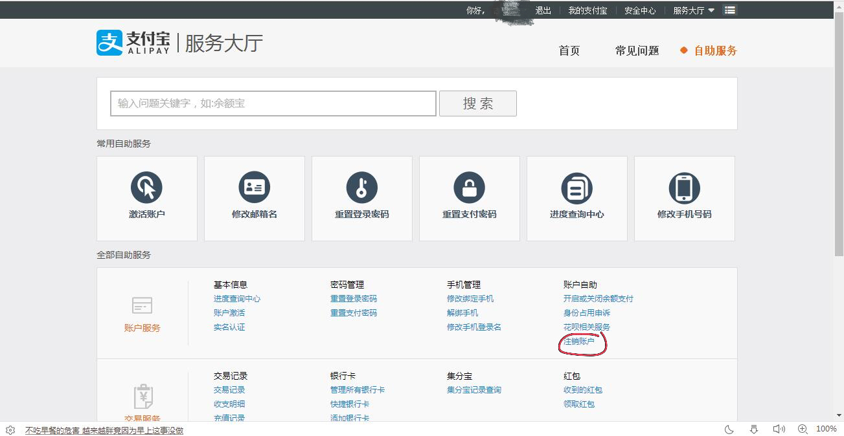844x436 pixels.
Task: Select the 重置支付密码 lock icon card
Action: click(x=469, y=188)
